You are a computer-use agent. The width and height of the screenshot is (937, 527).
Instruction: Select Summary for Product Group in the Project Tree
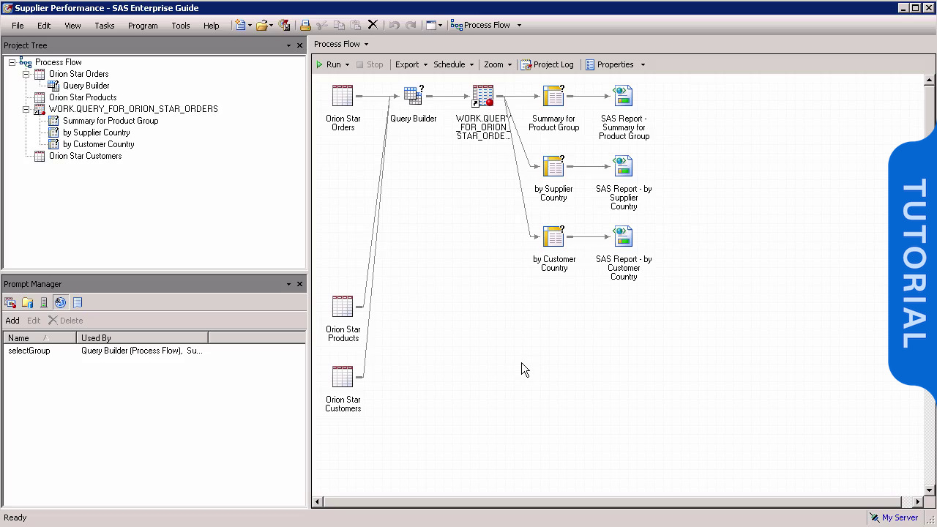pos(111,121)
